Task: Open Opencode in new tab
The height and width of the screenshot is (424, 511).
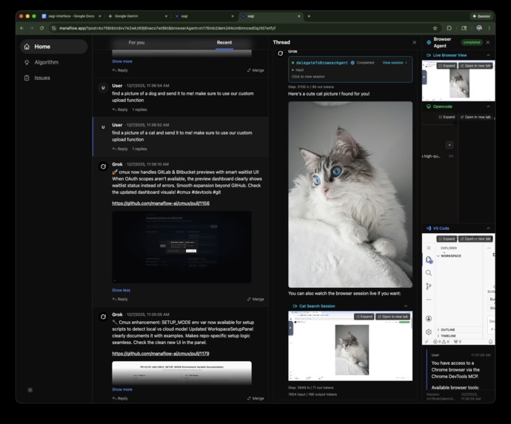Action: coord(475,117)
